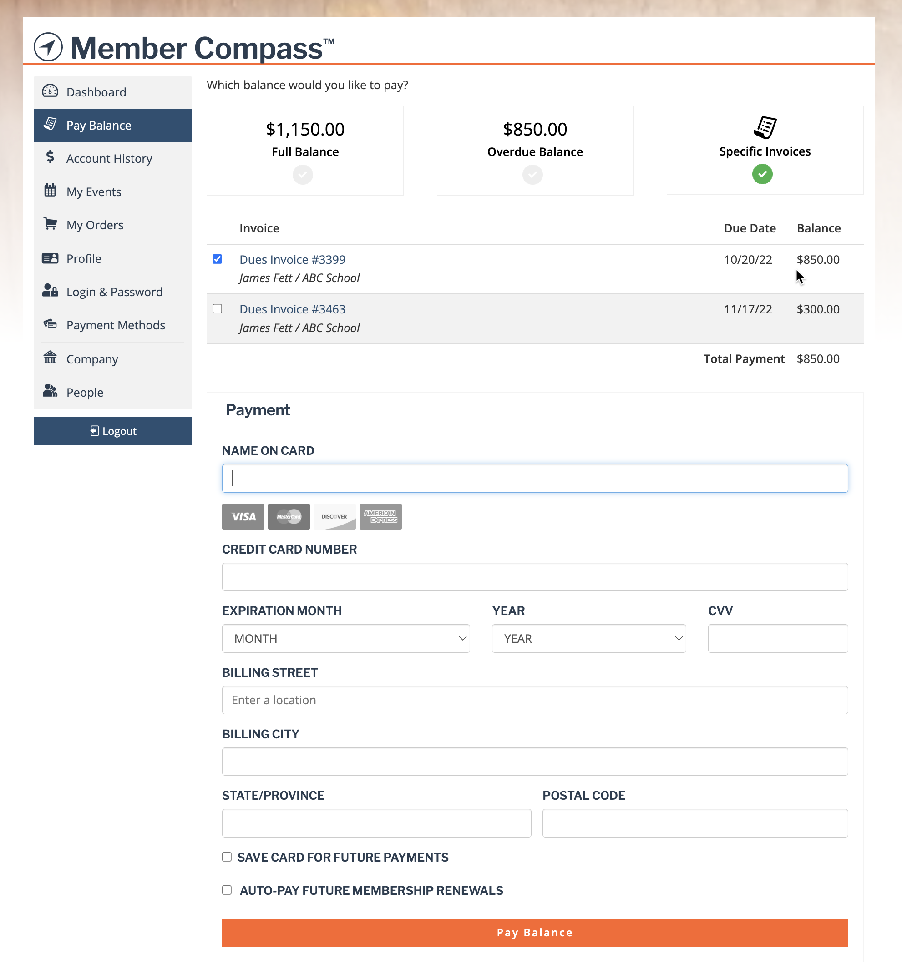The height and width of the screenshot is (969, 902).
Task: Click the People group icon
Action: tap(50, 391)
